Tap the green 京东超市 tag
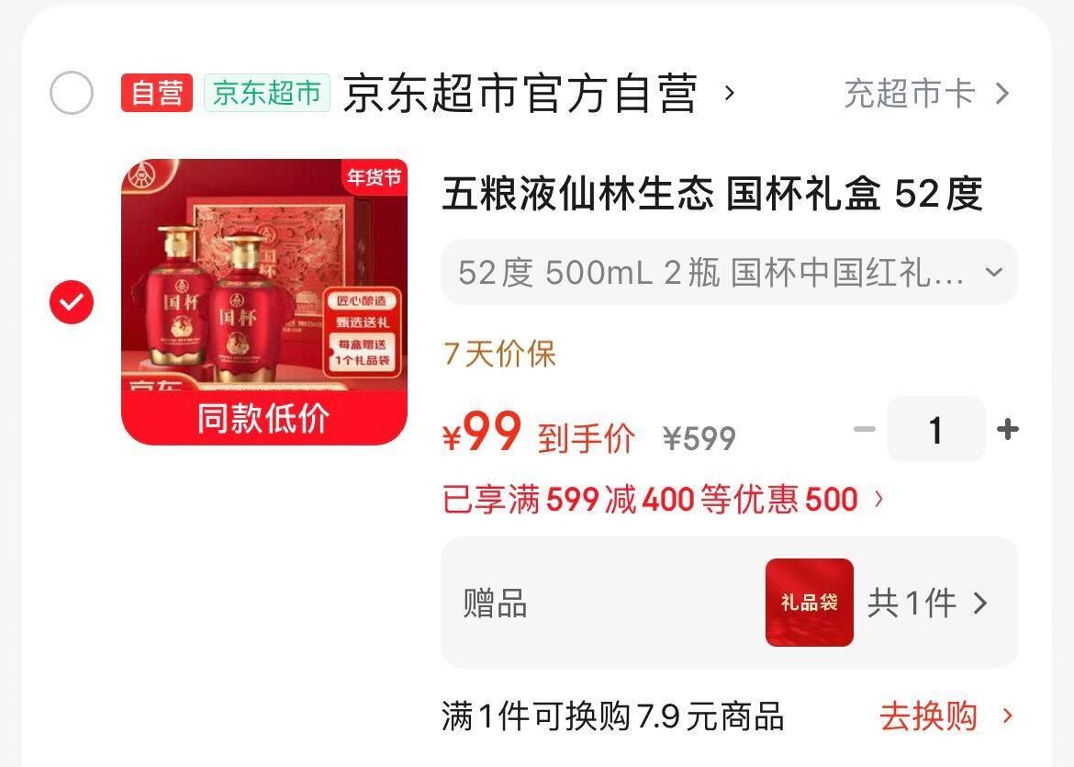The height and width of the screenshot is (767, 1074). (267, 93)
